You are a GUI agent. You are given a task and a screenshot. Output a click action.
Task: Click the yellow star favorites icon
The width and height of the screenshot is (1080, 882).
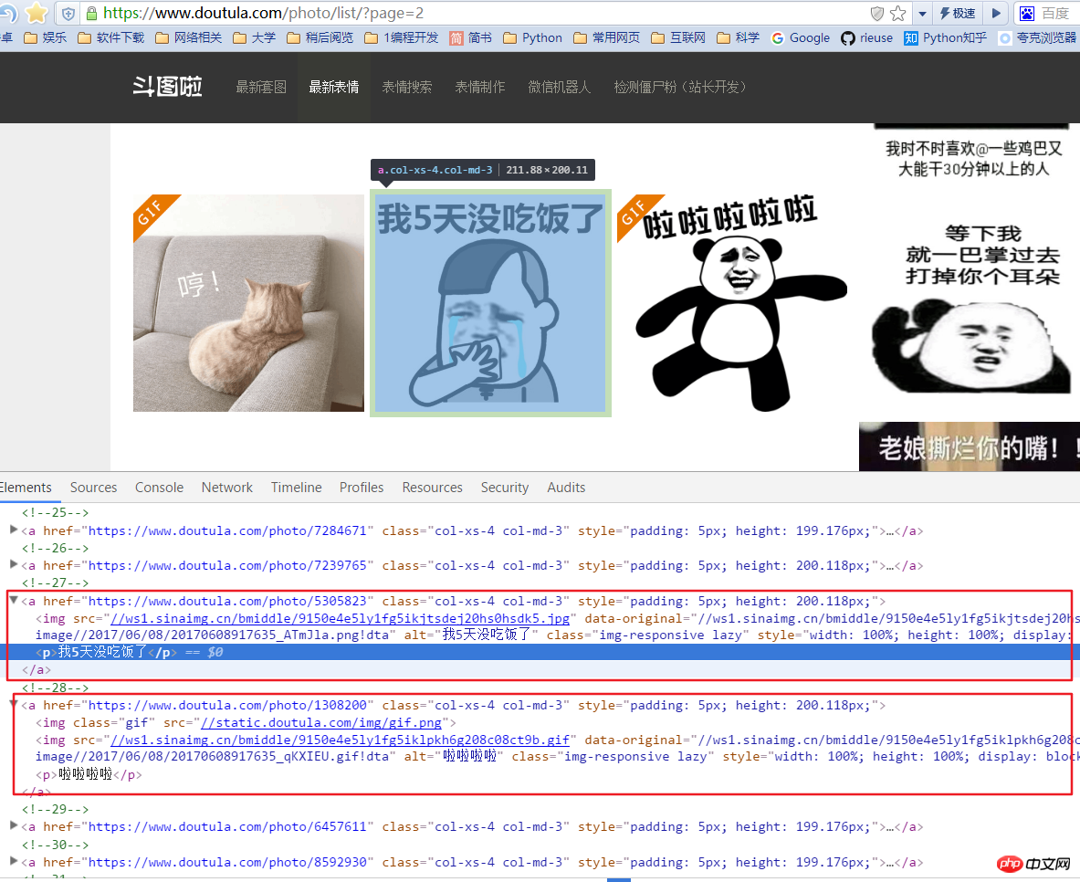[37, 13]
